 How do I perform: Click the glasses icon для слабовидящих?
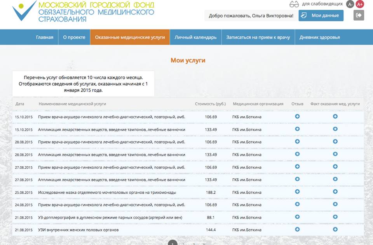click(294, 4)
